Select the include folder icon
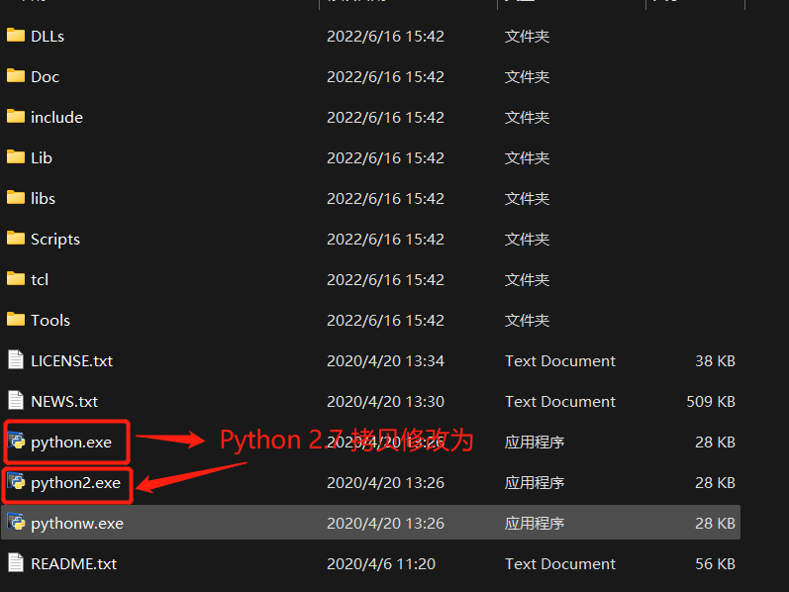Image resolution: width=789 pixels, height=592 pixels. click(x=16, y=116)
